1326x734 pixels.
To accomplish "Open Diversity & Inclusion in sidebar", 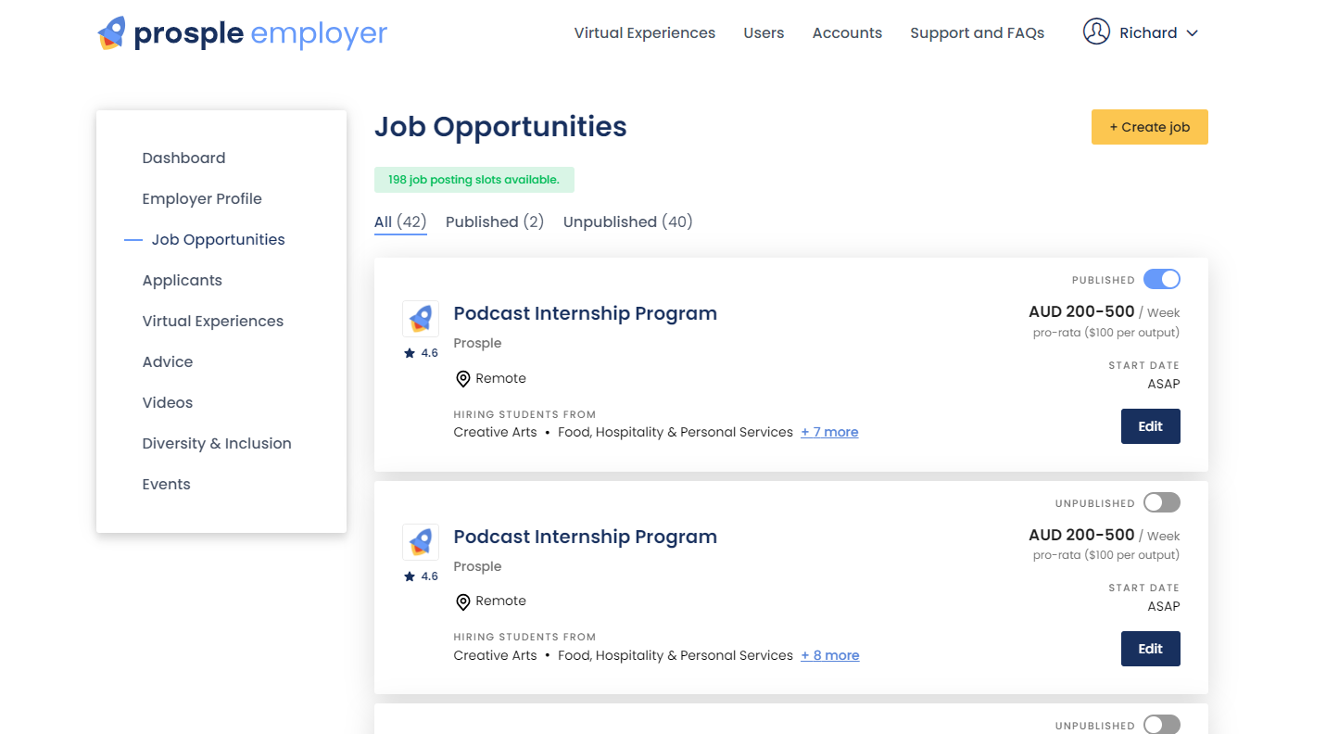I will point(217,443).
